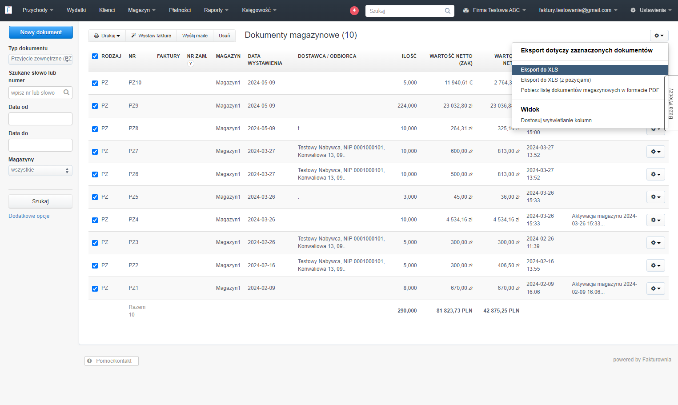This screenshot has height=405, width=678.
Task: Click the NR ZAM. help question mark
Action: click(191, 64)
